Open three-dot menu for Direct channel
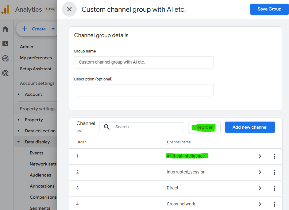 (274, 188)
